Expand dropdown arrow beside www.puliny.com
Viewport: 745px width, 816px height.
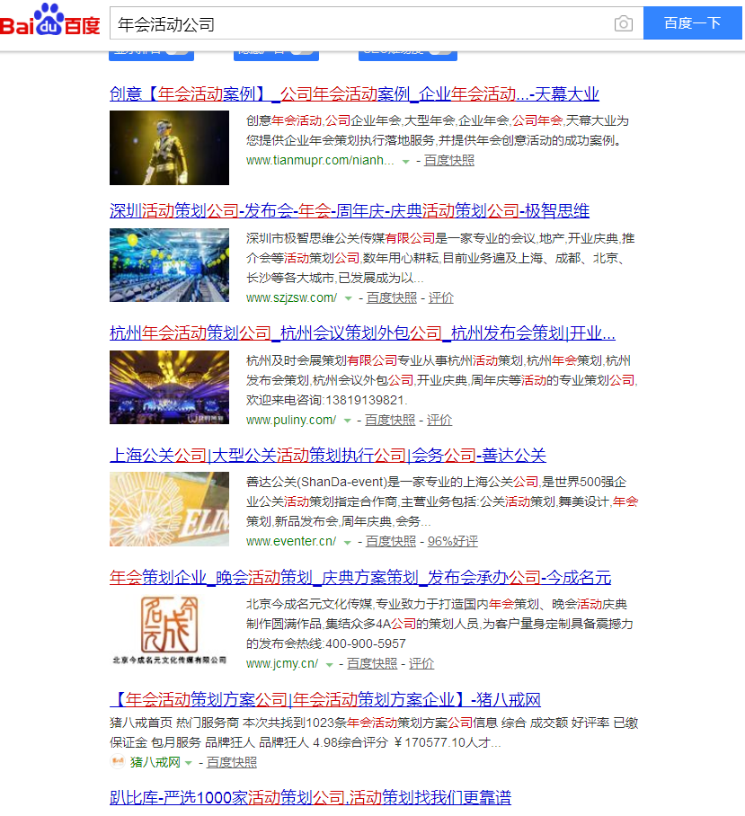(347, 421)
